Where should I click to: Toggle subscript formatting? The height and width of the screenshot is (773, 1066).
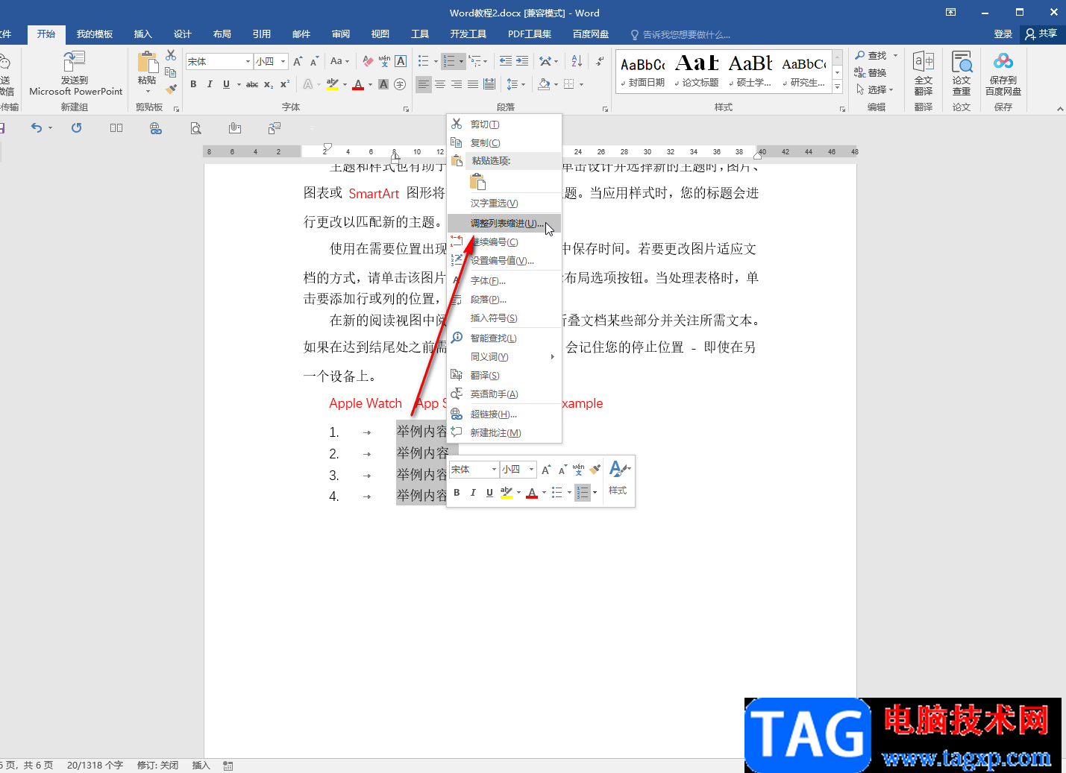269,84
